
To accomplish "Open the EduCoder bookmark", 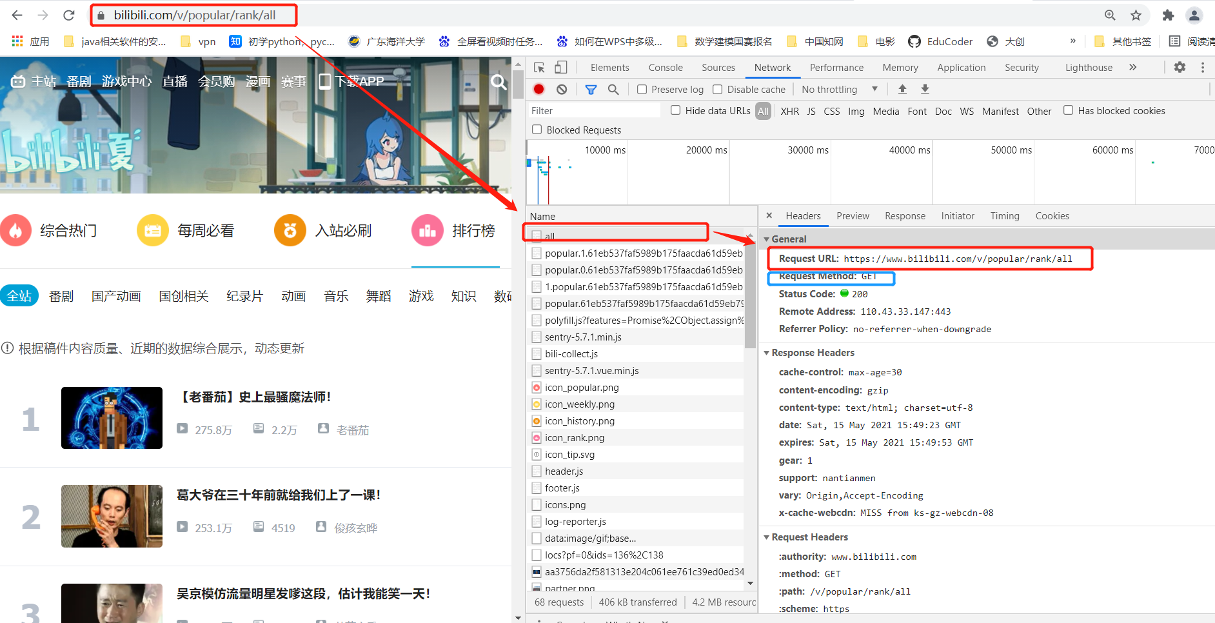I will click(x=940, y=41).
